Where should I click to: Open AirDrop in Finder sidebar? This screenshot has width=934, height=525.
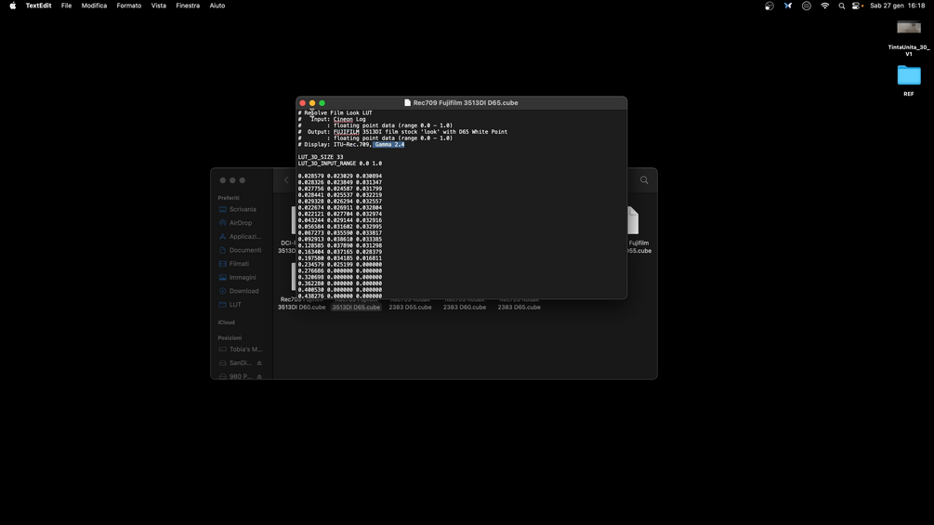(235, 223)
